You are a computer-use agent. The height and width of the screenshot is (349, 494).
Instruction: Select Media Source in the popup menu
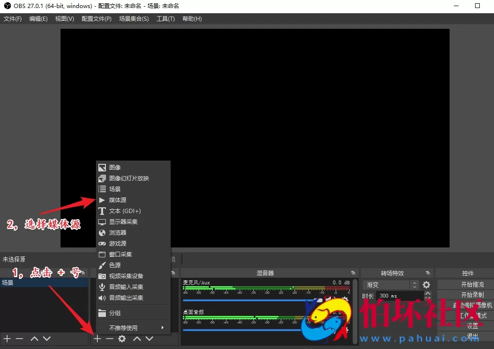click(117, 200)
